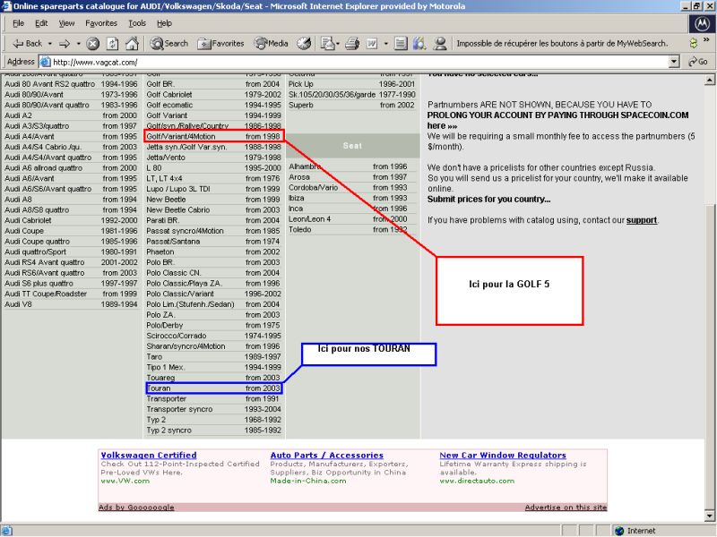717x537 pixels.
Task: Click the MyWebSearch smiley icon
Action: (x=693, y=43)
